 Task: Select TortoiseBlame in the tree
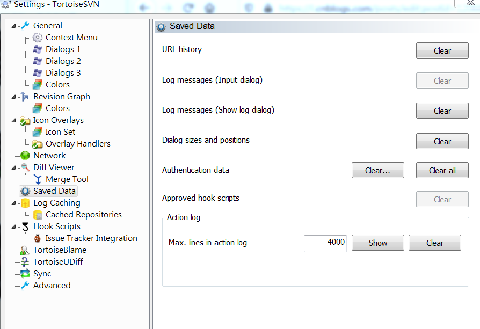click(60, 250)
